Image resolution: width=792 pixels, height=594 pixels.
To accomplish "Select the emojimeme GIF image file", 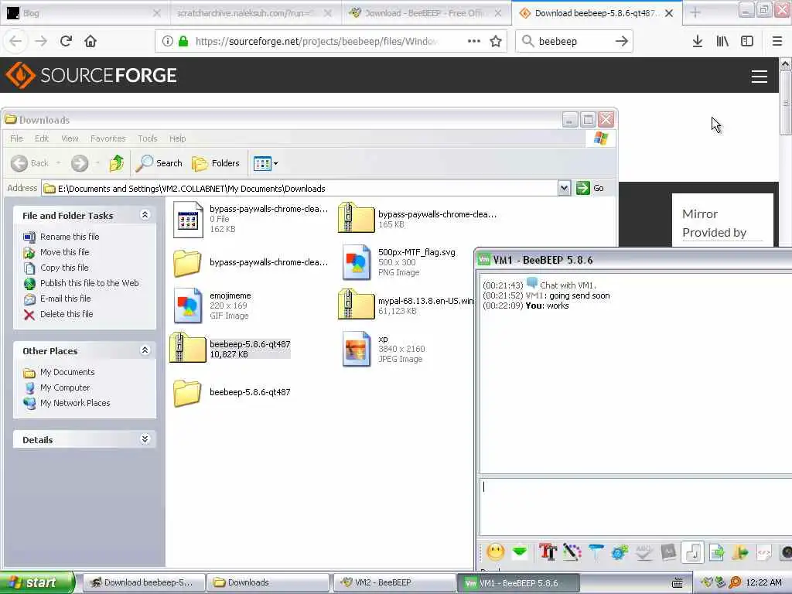I will [x=212, y=305].
